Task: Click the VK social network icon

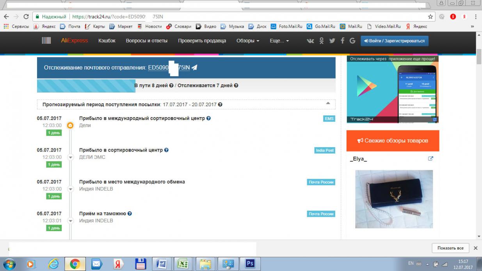Action: click(310, 41)
